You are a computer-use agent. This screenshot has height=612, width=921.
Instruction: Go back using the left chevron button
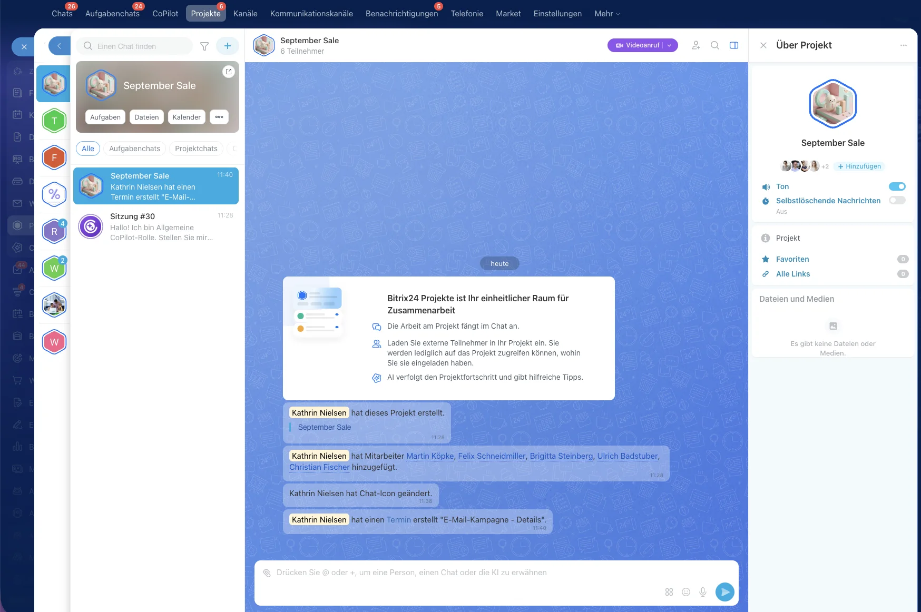pos(60,46)
